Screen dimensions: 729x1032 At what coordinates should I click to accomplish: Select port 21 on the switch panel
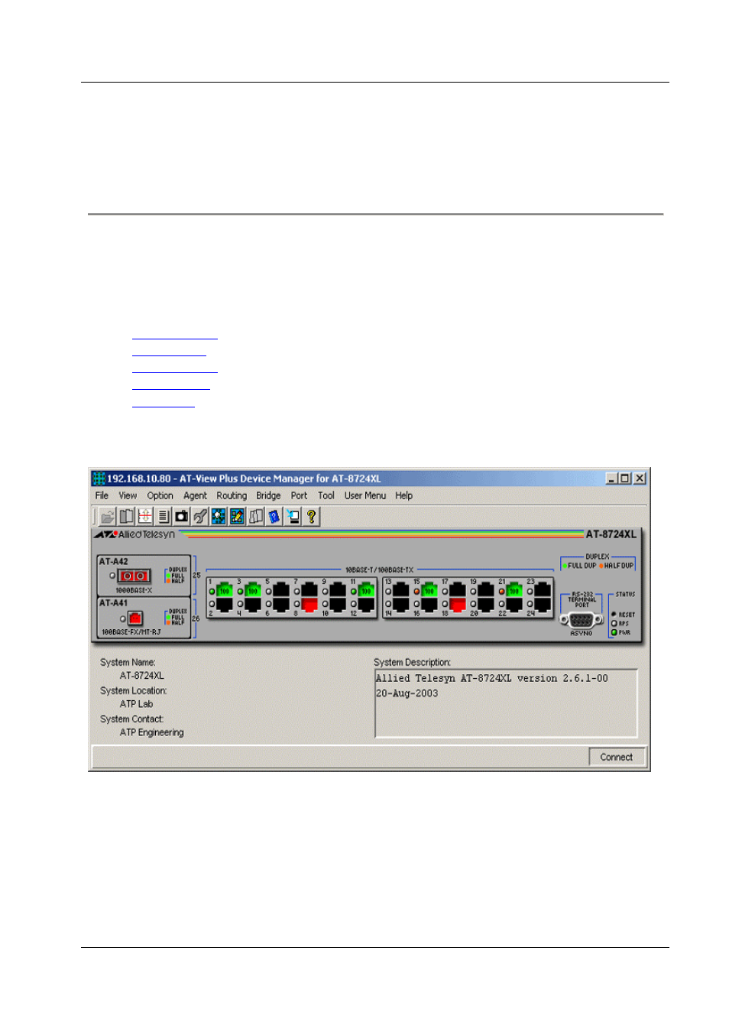click(x=514, y=589)
